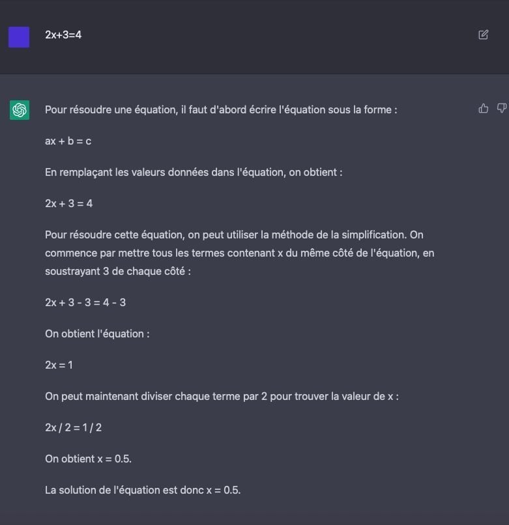Click the sentence 'En remplaçant les valeurs données'
509x525 pixels.
pos(194,173)
